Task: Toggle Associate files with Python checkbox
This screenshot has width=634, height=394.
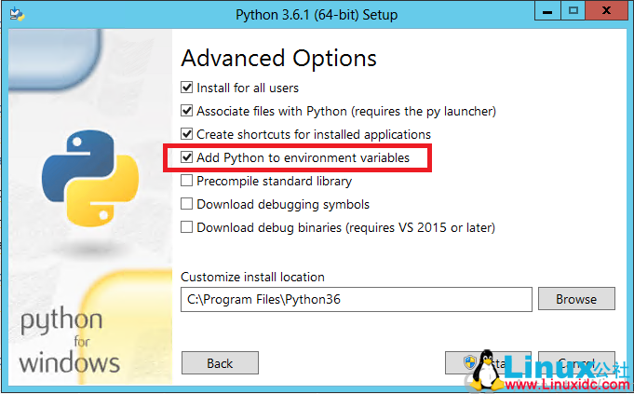Action: click(x=187, y=111)
